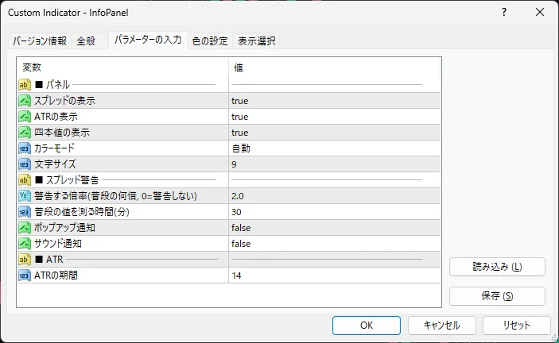Click the string icon beside ■ スプレッド警告
This screenshot has width=559, height=343.
point(25,180)
